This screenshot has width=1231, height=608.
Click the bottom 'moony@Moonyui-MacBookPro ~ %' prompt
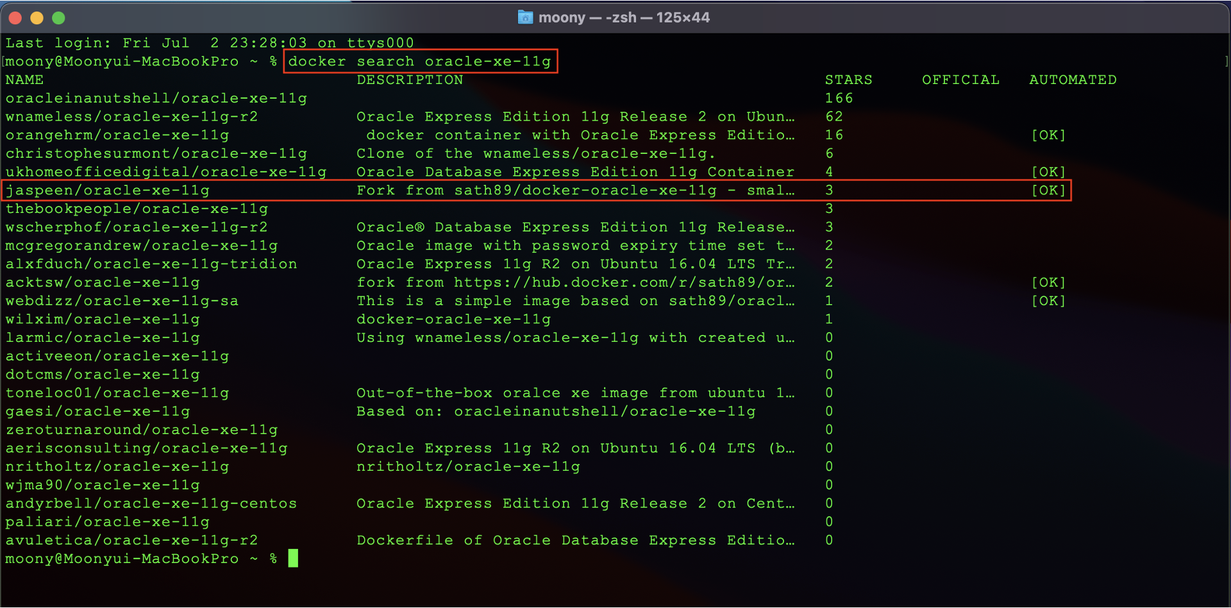pyautogui.click(x=141, y=559)
